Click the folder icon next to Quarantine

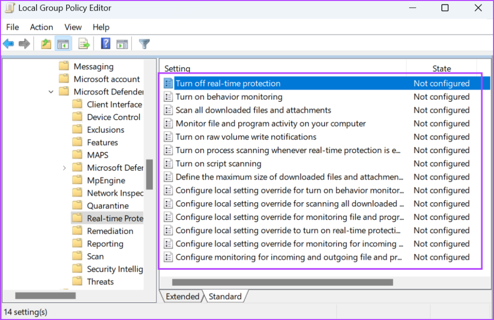(x=77, y=205)
